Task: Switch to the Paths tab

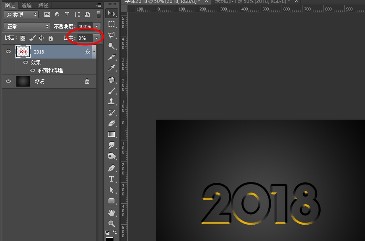Action: 43,5
